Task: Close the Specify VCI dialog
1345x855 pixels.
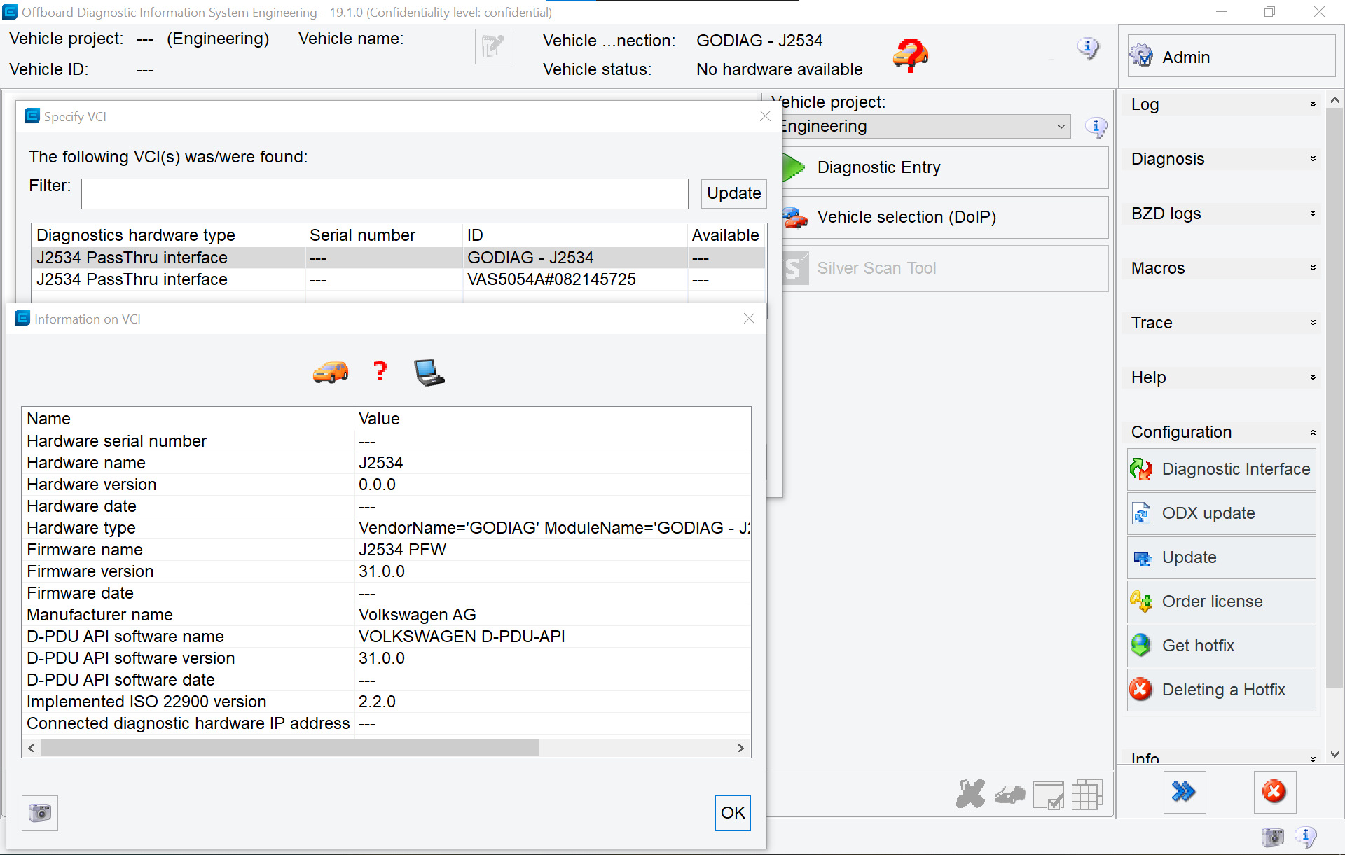Action: pyautogui.click(x=765, y=116)
